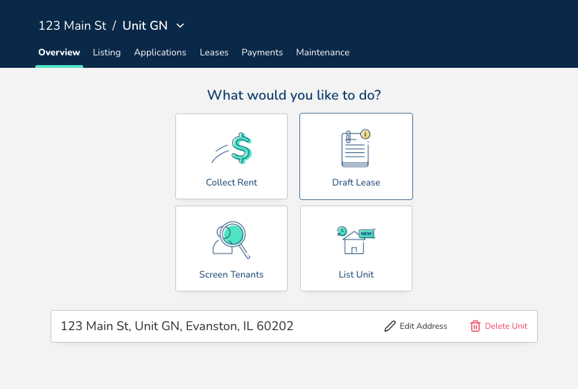Click the 123 Main St breadcrumb
Viewport: 578px width, 389px height.
click(x=72, y=26)
